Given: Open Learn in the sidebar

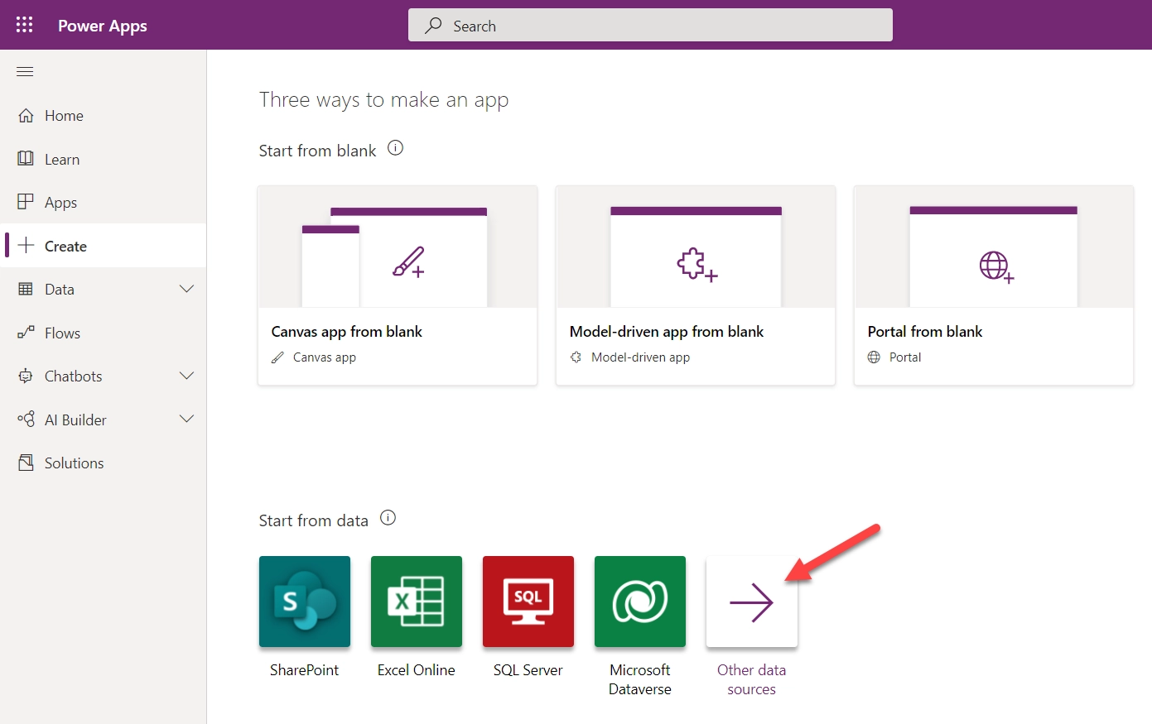Looking at the screenshot, I should click(x=104, y=159).
